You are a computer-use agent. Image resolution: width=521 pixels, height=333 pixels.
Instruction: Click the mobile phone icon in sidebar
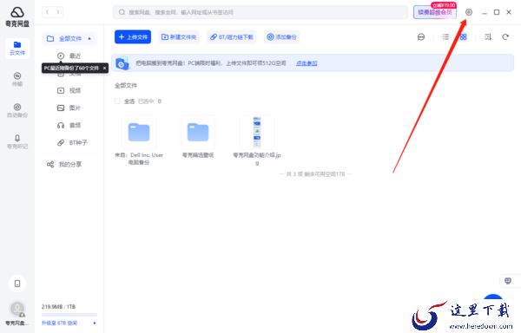pyautogui.click(x=17, y=284)
